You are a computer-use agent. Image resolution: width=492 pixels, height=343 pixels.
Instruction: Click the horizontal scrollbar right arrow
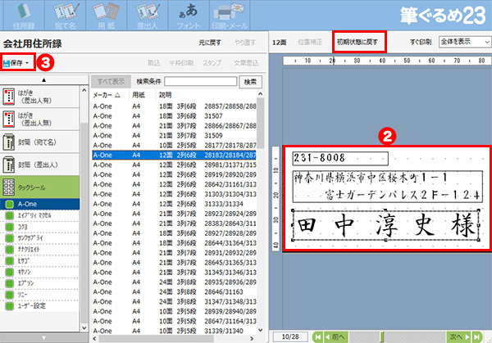pyautogui.click(x=252, y=339)
